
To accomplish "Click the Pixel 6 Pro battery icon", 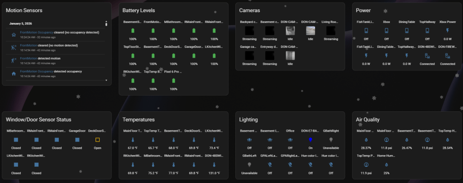I will pyautogui.click(x=173, y=80).
